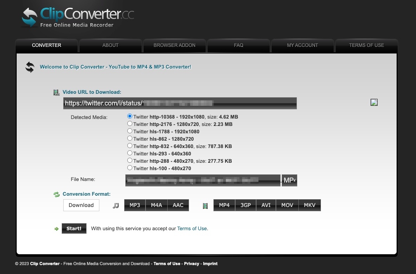
Task: Choose MKV video conversion format
Action: point(310,205)
